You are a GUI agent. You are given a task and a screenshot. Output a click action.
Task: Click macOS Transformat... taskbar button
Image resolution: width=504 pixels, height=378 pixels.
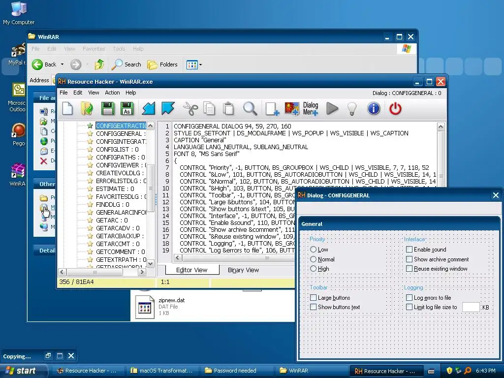[161, 371]
